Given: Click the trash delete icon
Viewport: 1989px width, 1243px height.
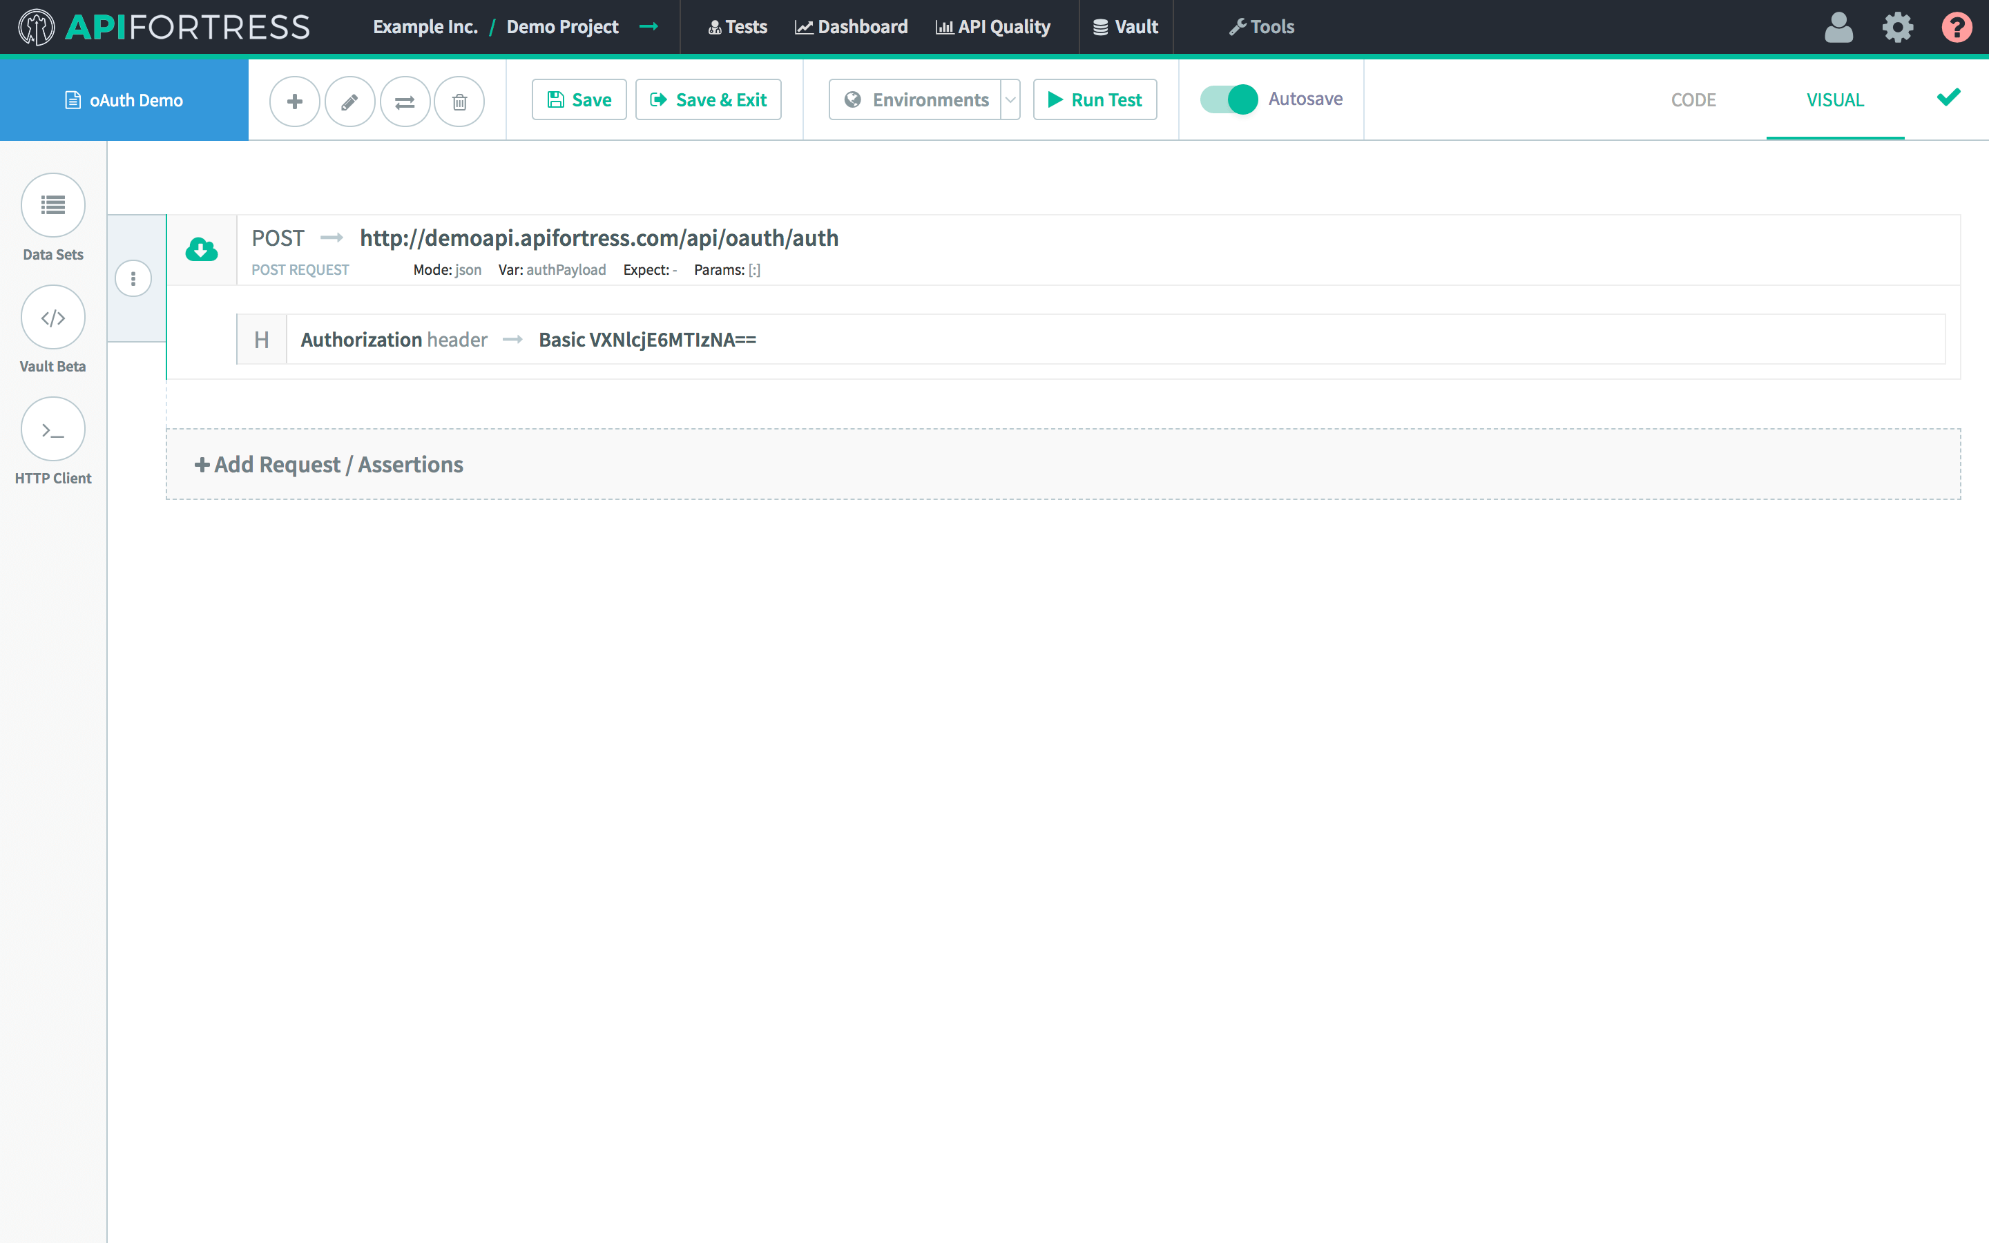Looking at the screenshot, I should (x=459, y=101).
